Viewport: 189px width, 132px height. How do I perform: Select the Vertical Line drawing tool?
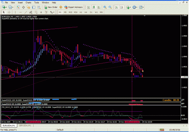pos(15,12)
